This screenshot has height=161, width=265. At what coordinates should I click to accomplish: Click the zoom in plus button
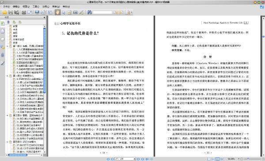(x=263, y=159)
